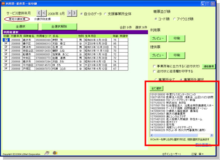220x160 pixels.
Task: Select アイウエオ順 sort order radio button
Action: pyautogui.click(x=174, y=19)
